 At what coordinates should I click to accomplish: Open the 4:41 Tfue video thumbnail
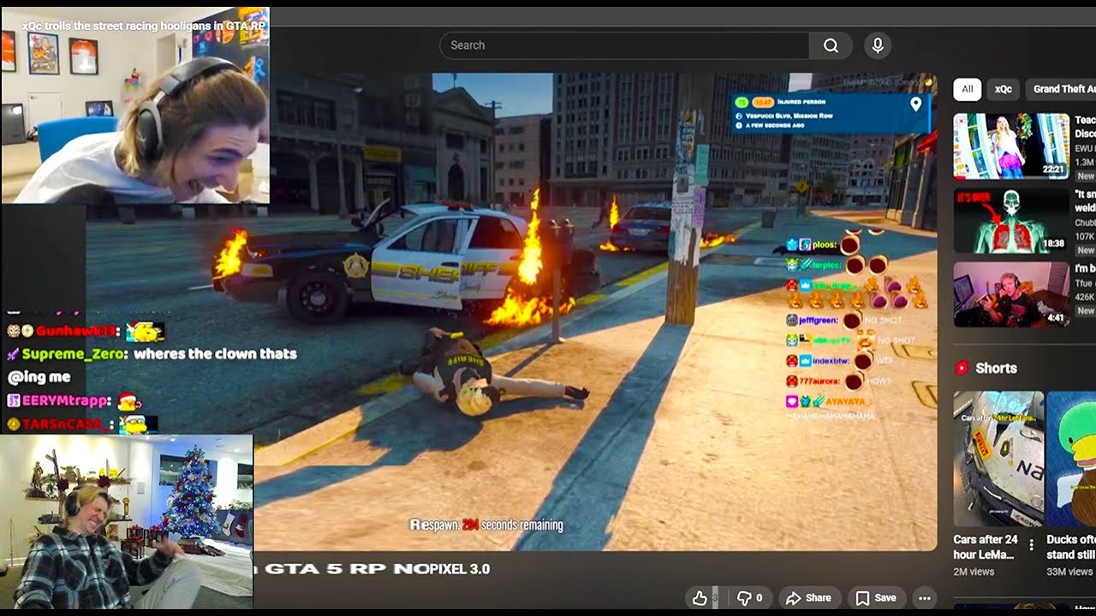1011,295
